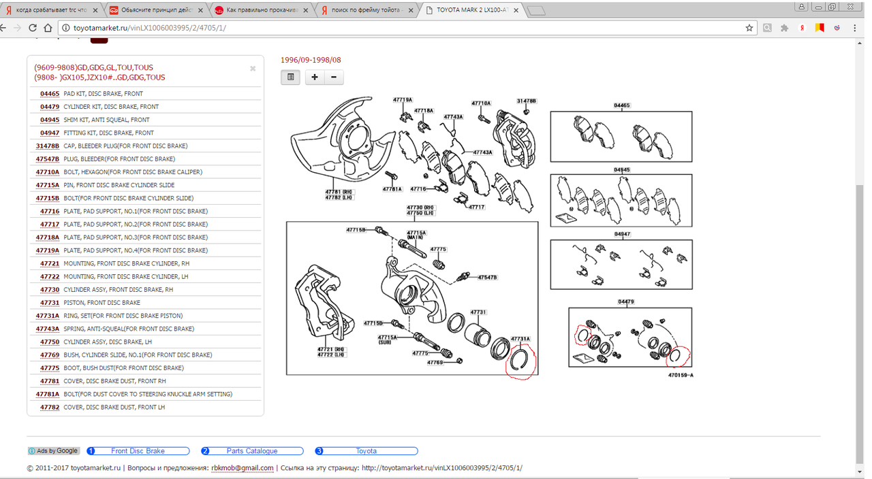The image size is (872, 479).
Task: Open the Chrome user profile button
Action: (x=803, y=5)
